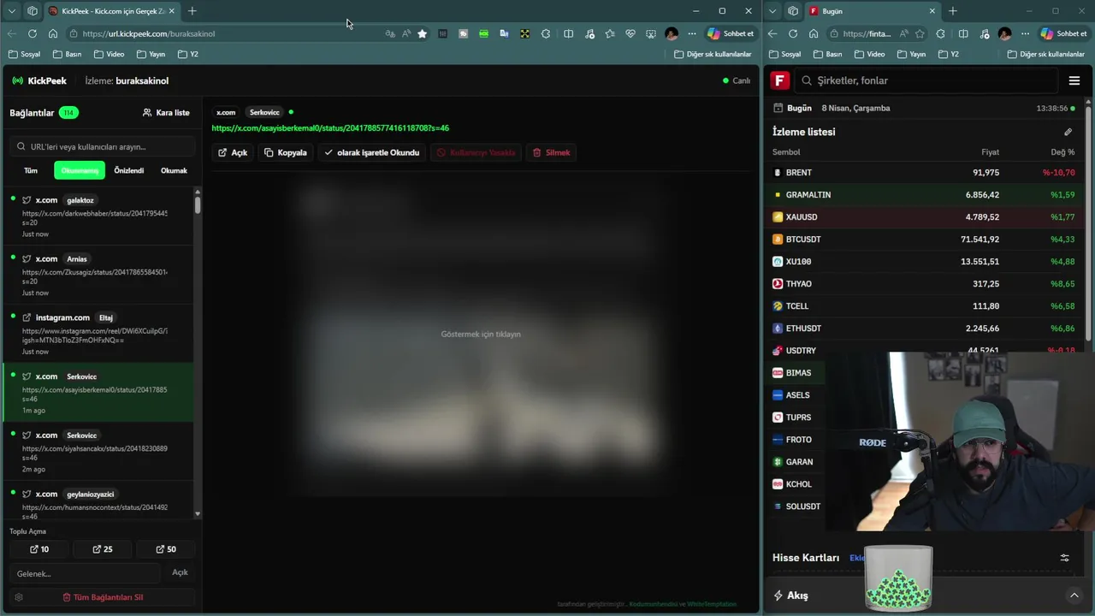
Task: Click the Kullanıcıyı Yasakla ban button
Action: (476, 152)
